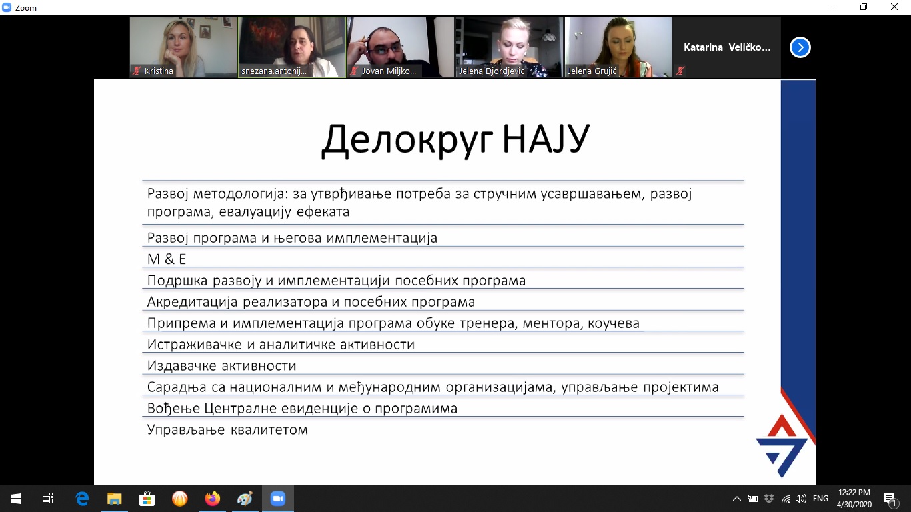Open the Action Center notifications

point(890,499)
